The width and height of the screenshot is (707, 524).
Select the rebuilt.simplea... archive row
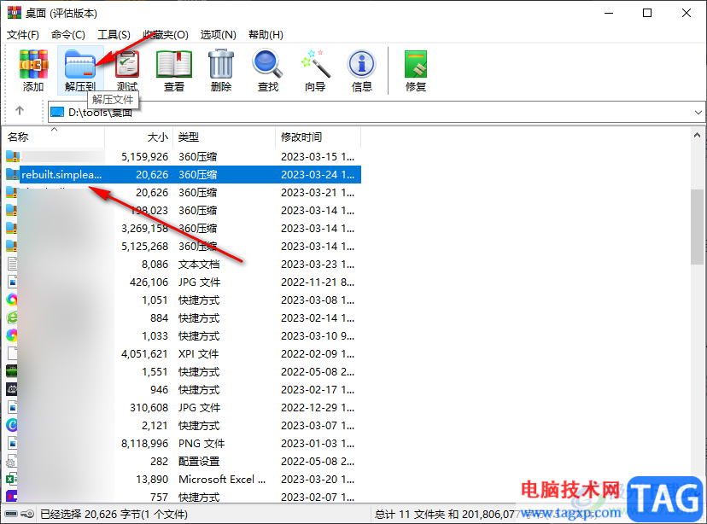(x=183, y=174)
